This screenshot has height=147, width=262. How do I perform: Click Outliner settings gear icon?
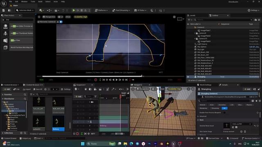259,20
